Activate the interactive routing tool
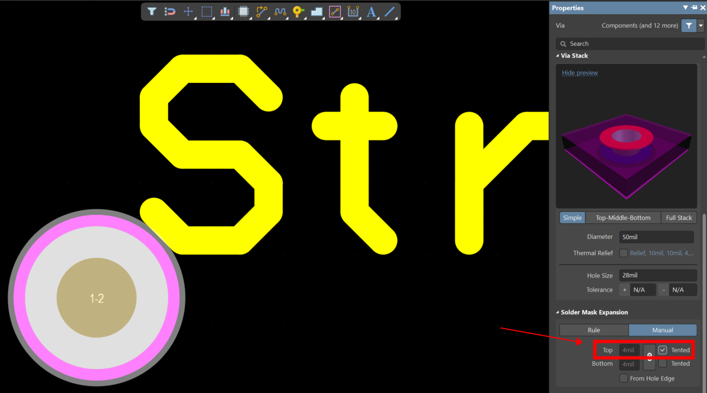This screenshot has width=707, height=393. pyautogui.click(x=262, y=11)
